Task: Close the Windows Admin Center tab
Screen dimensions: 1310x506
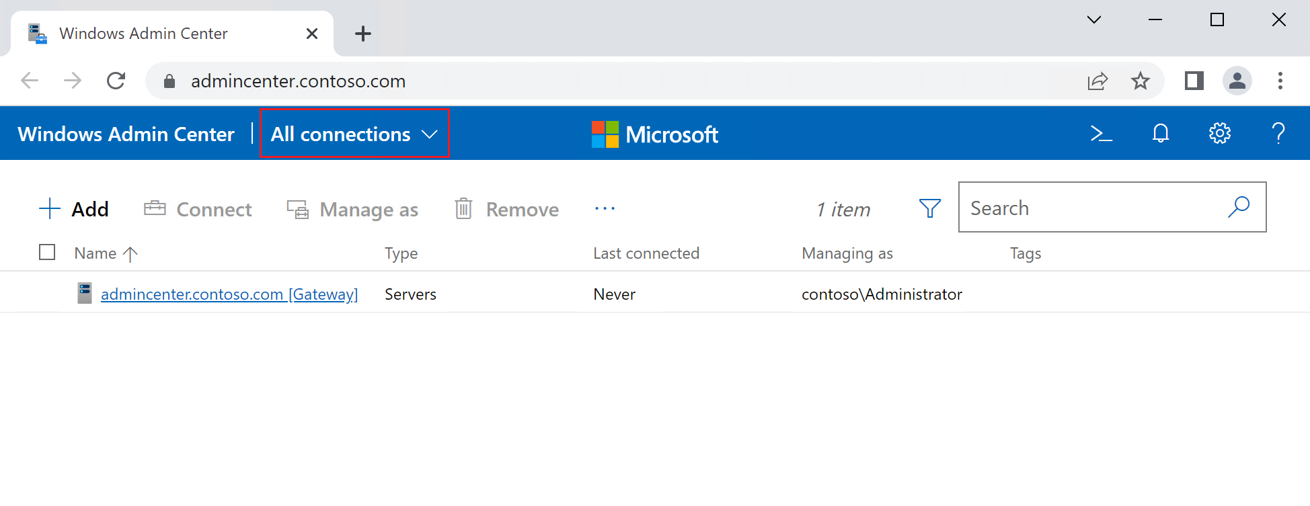Action: click(312, 34)
